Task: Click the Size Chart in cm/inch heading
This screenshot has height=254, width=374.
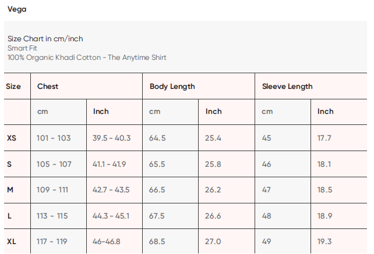Action: pos(45,39)
